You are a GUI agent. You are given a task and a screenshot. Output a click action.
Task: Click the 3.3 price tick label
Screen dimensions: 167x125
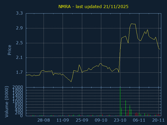19,13
